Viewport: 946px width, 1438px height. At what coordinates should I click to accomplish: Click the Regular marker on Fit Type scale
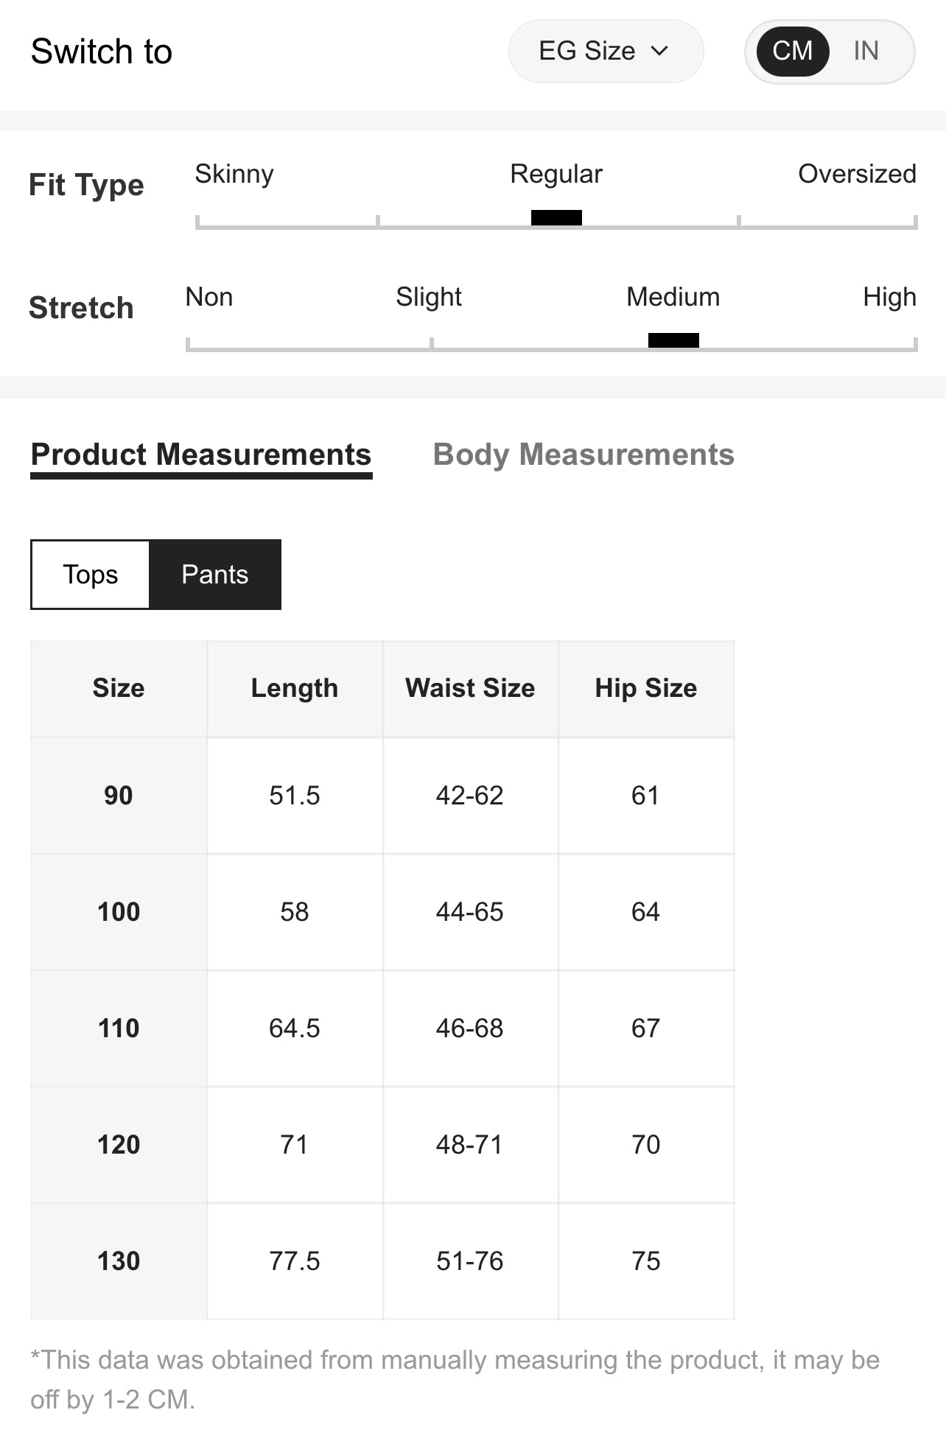coord(556,217)
